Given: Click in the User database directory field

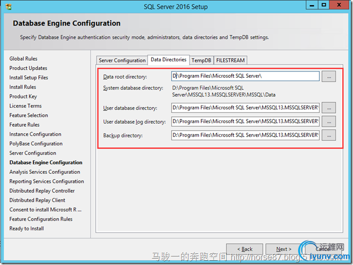Looking at the screenshot, I should pyautogui.click(x=245, y=108).
